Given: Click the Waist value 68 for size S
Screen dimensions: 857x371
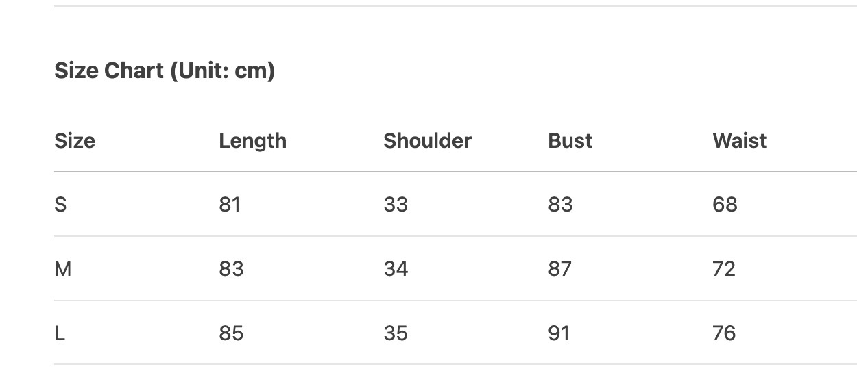Looking at the screenshot, I should click(x=725, y=205).
